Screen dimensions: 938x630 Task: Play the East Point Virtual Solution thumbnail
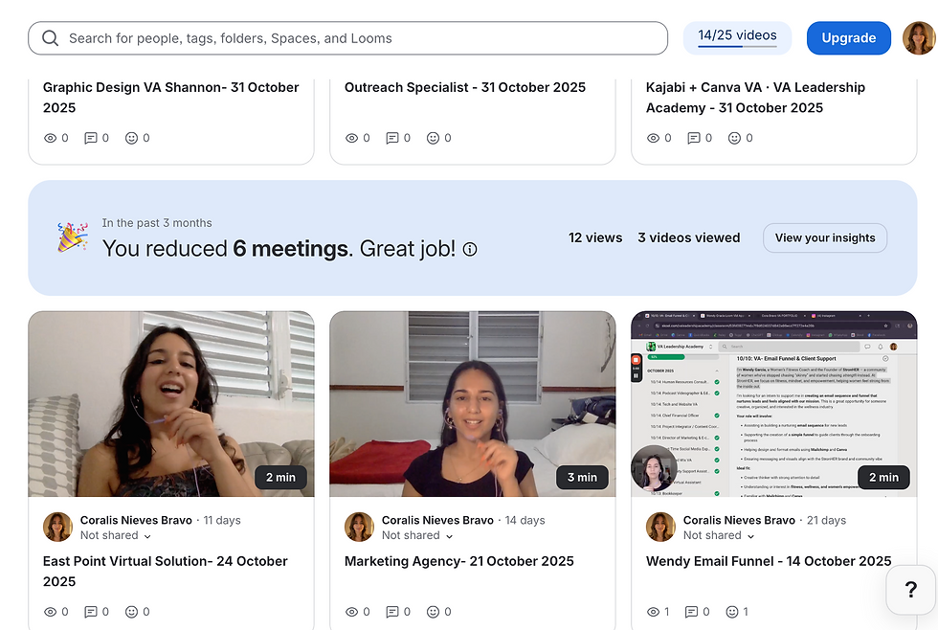(171, 403)
